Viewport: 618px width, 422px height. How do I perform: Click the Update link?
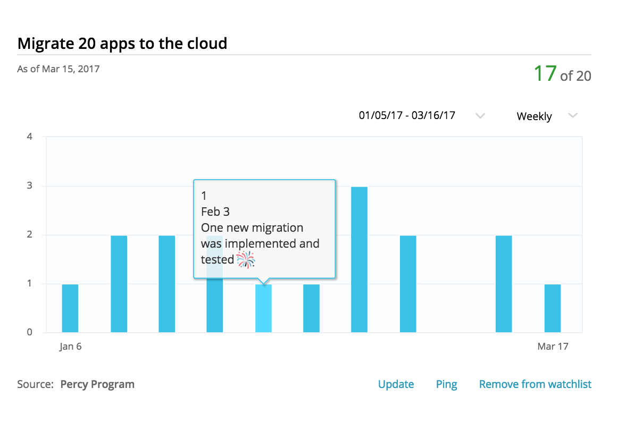(x=396, y=384)
